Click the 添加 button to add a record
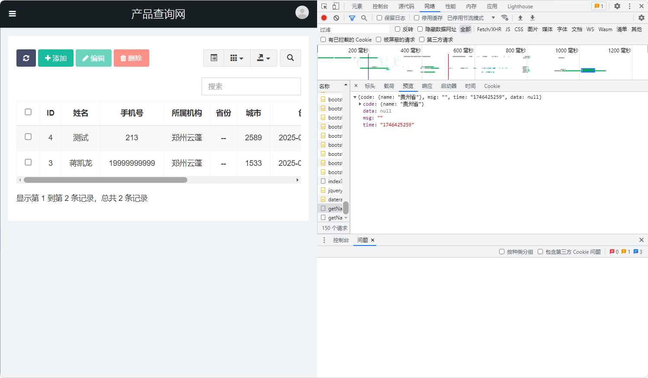The height and width of the screenshot is (378, 648). (x=55, y=58)
